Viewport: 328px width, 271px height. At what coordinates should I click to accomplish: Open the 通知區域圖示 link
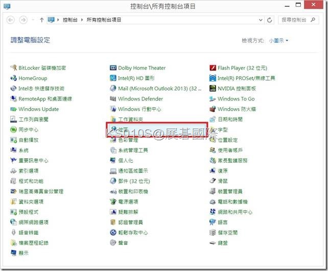pos(133,170)
